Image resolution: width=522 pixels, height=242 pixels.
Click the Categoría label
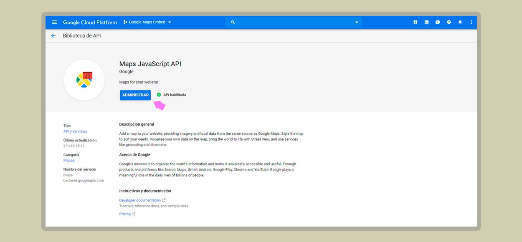click(72, 155)
